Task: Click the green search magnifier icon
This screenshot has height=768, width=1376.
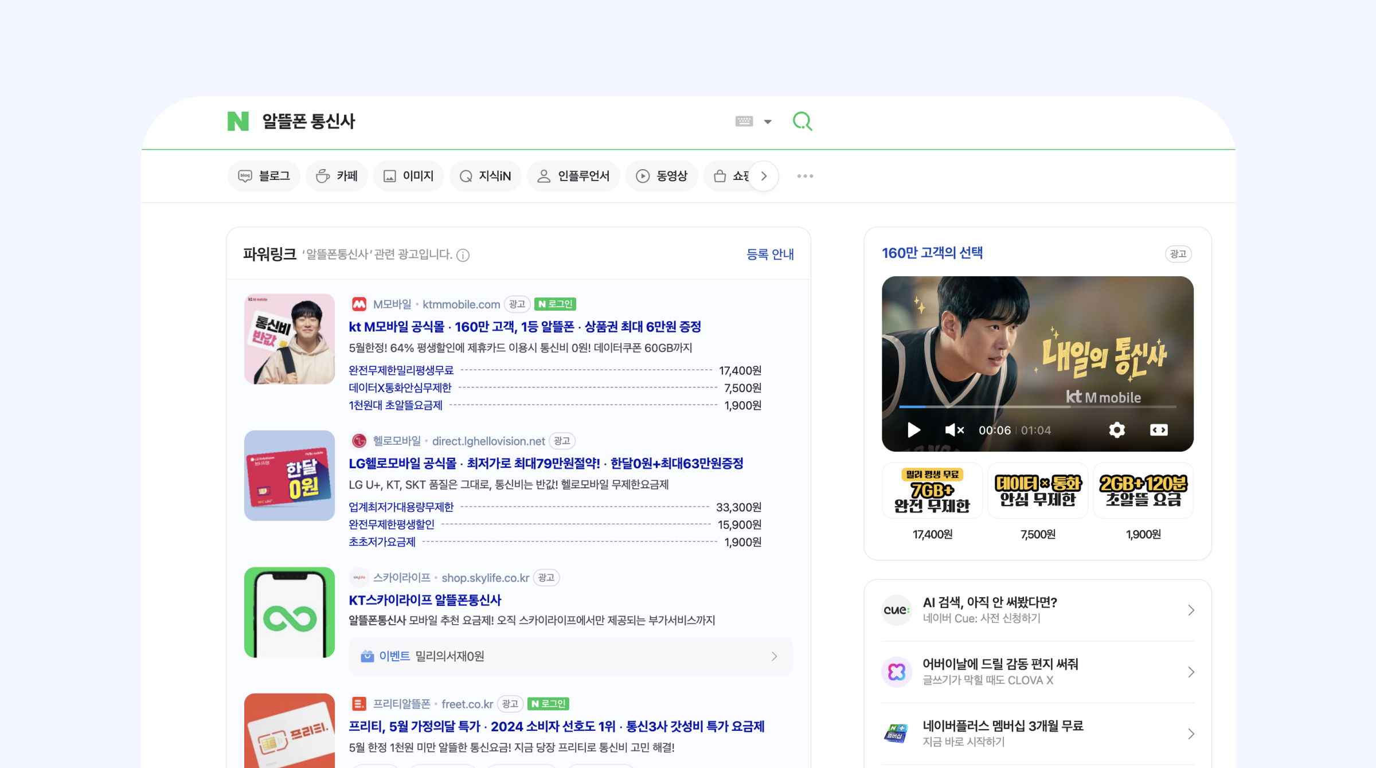Action: coord(802,121)
